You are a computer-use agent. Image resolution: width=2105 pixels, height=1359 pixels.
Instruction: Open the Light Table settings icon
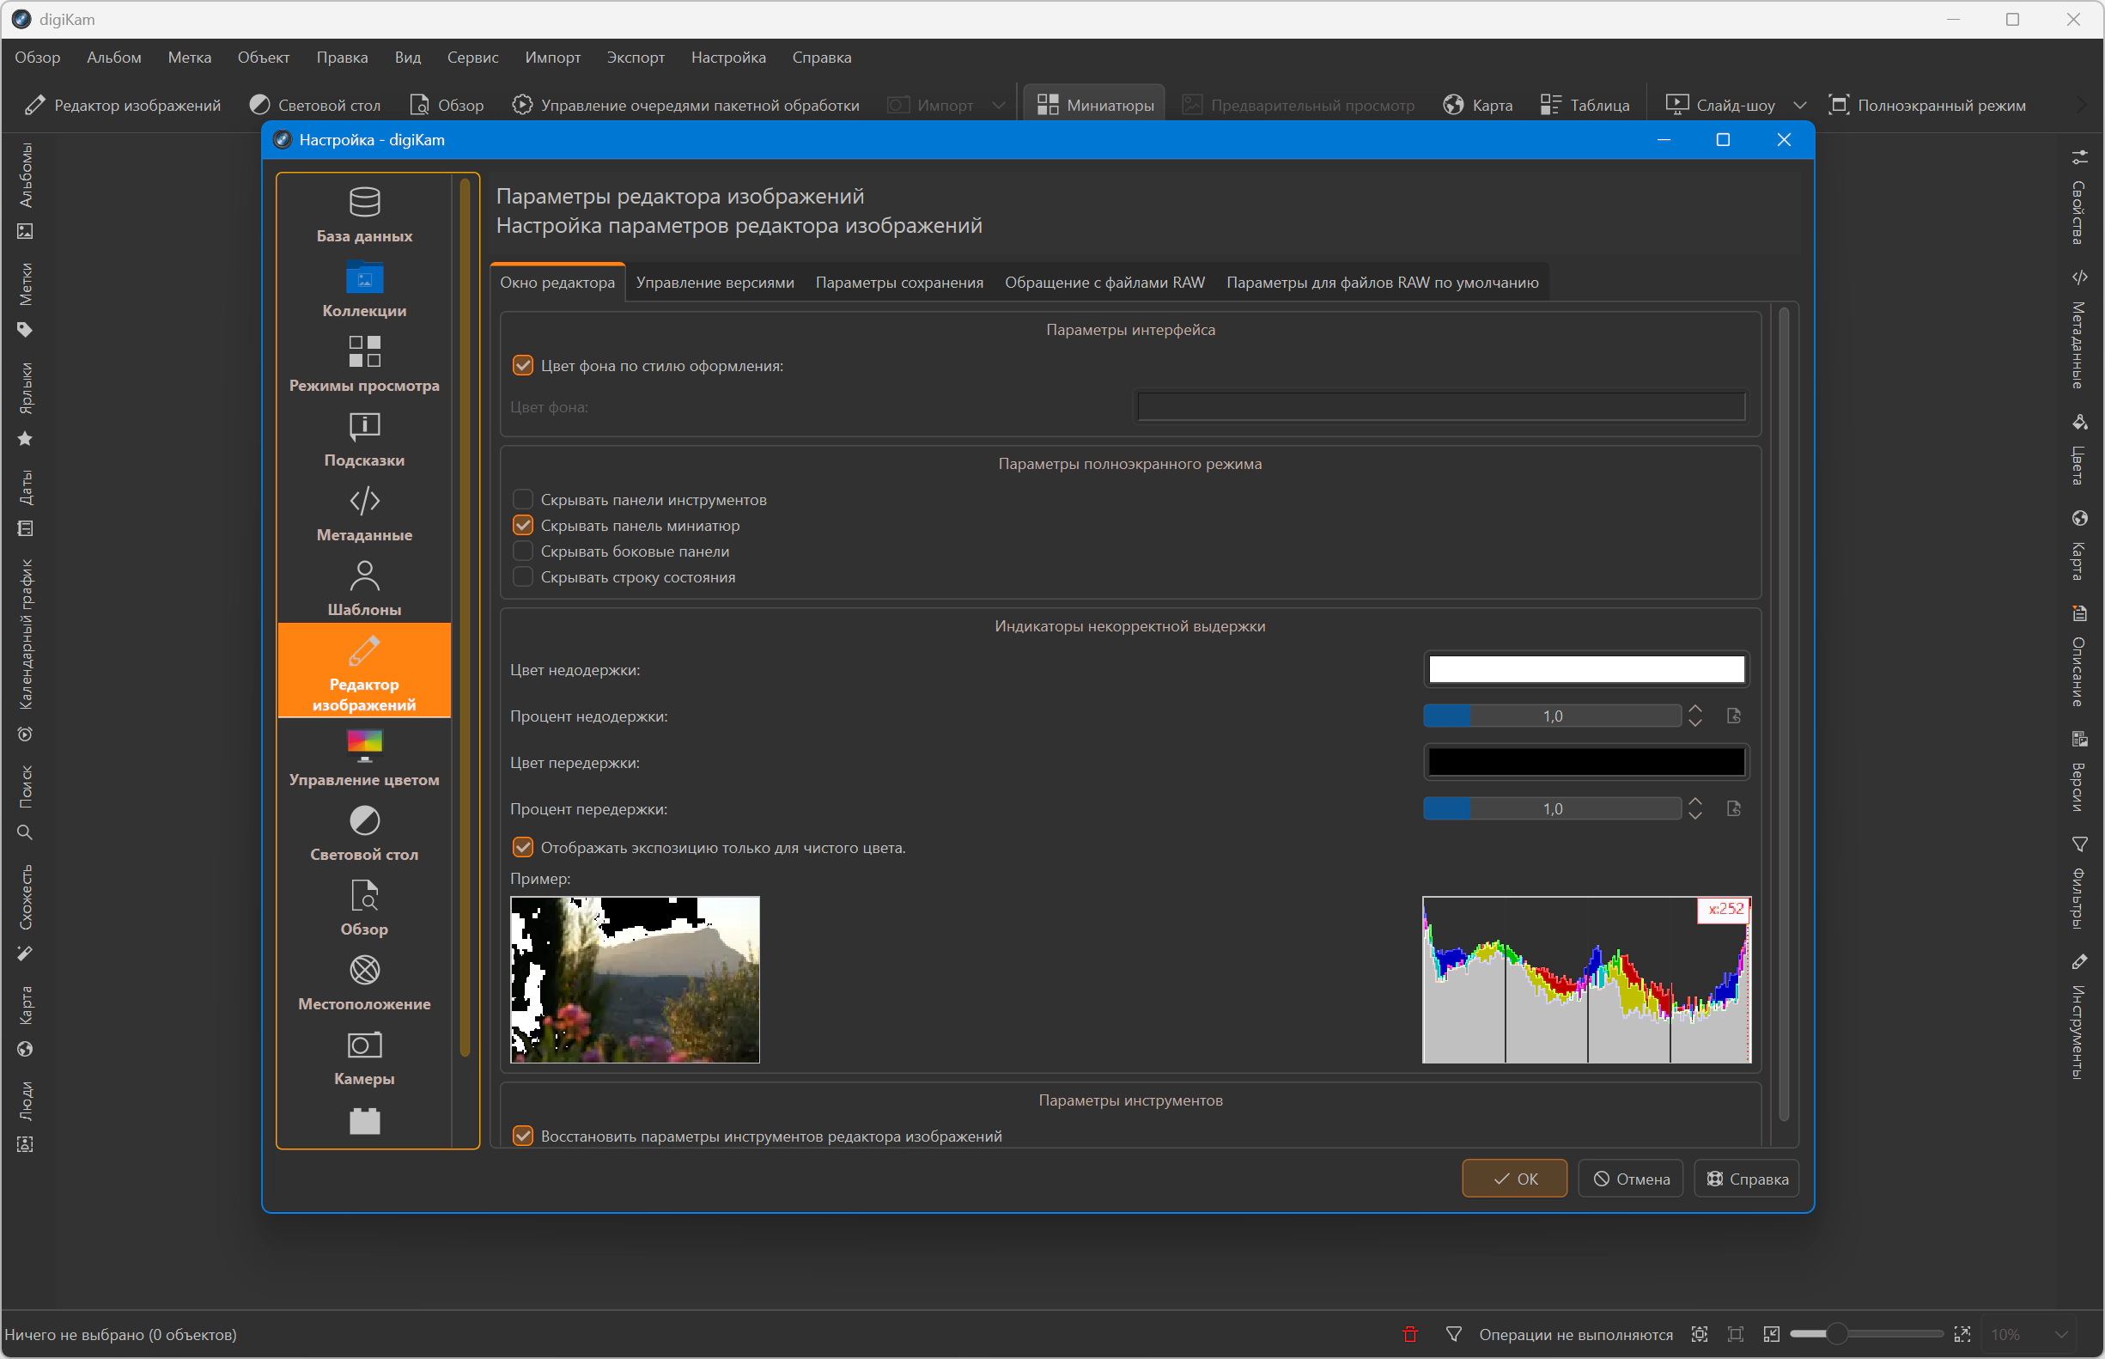(364, 820)
